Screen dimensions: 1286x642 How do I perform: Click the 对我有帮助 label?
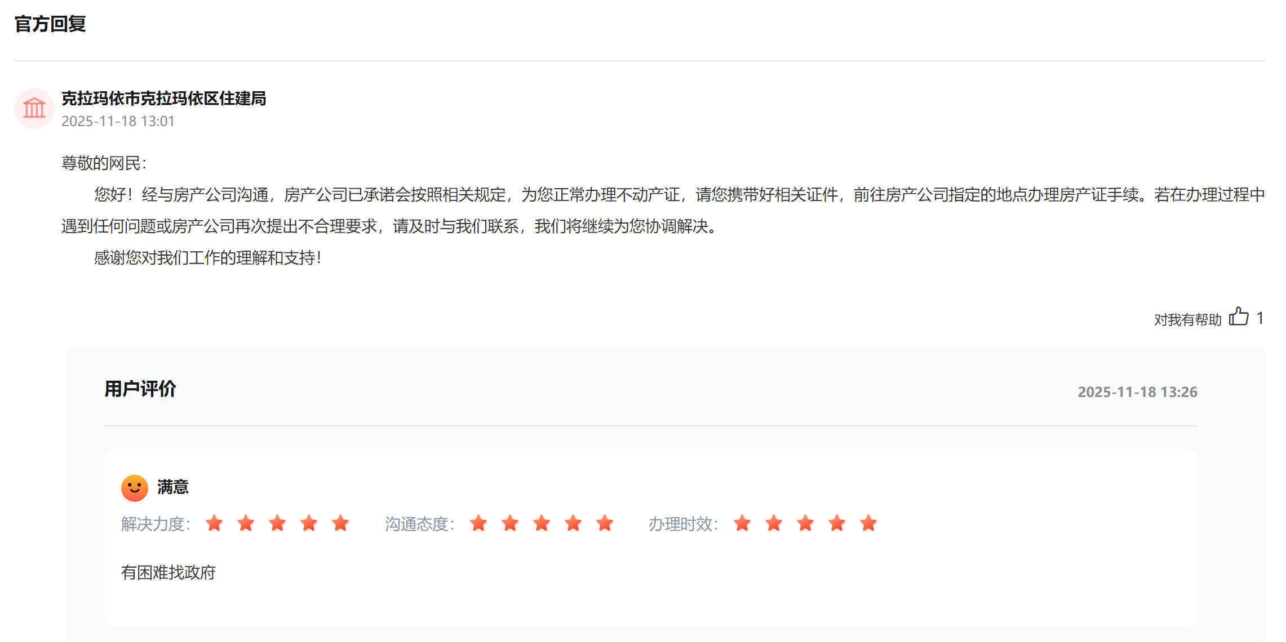(1187, 320)
